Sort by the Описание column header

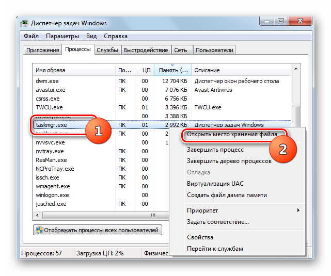tap(241, 70)
